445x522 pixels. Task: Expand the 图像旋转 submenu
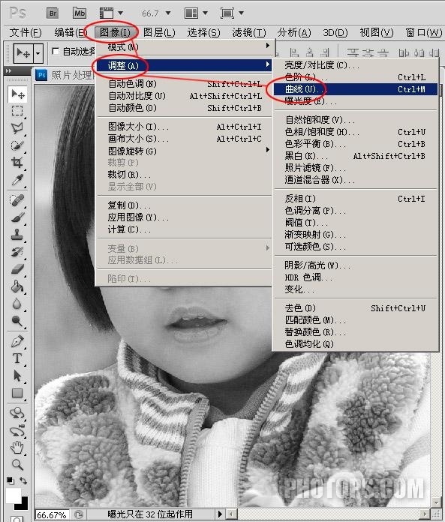point(185,151)
